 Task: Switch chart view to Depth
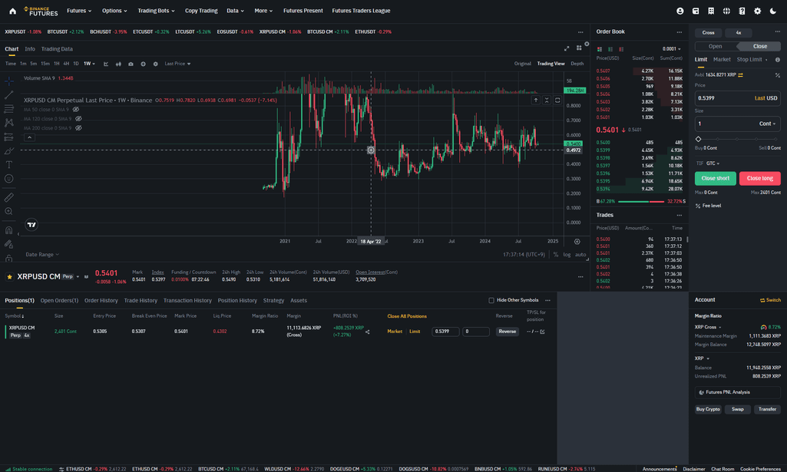pos(577,64)
